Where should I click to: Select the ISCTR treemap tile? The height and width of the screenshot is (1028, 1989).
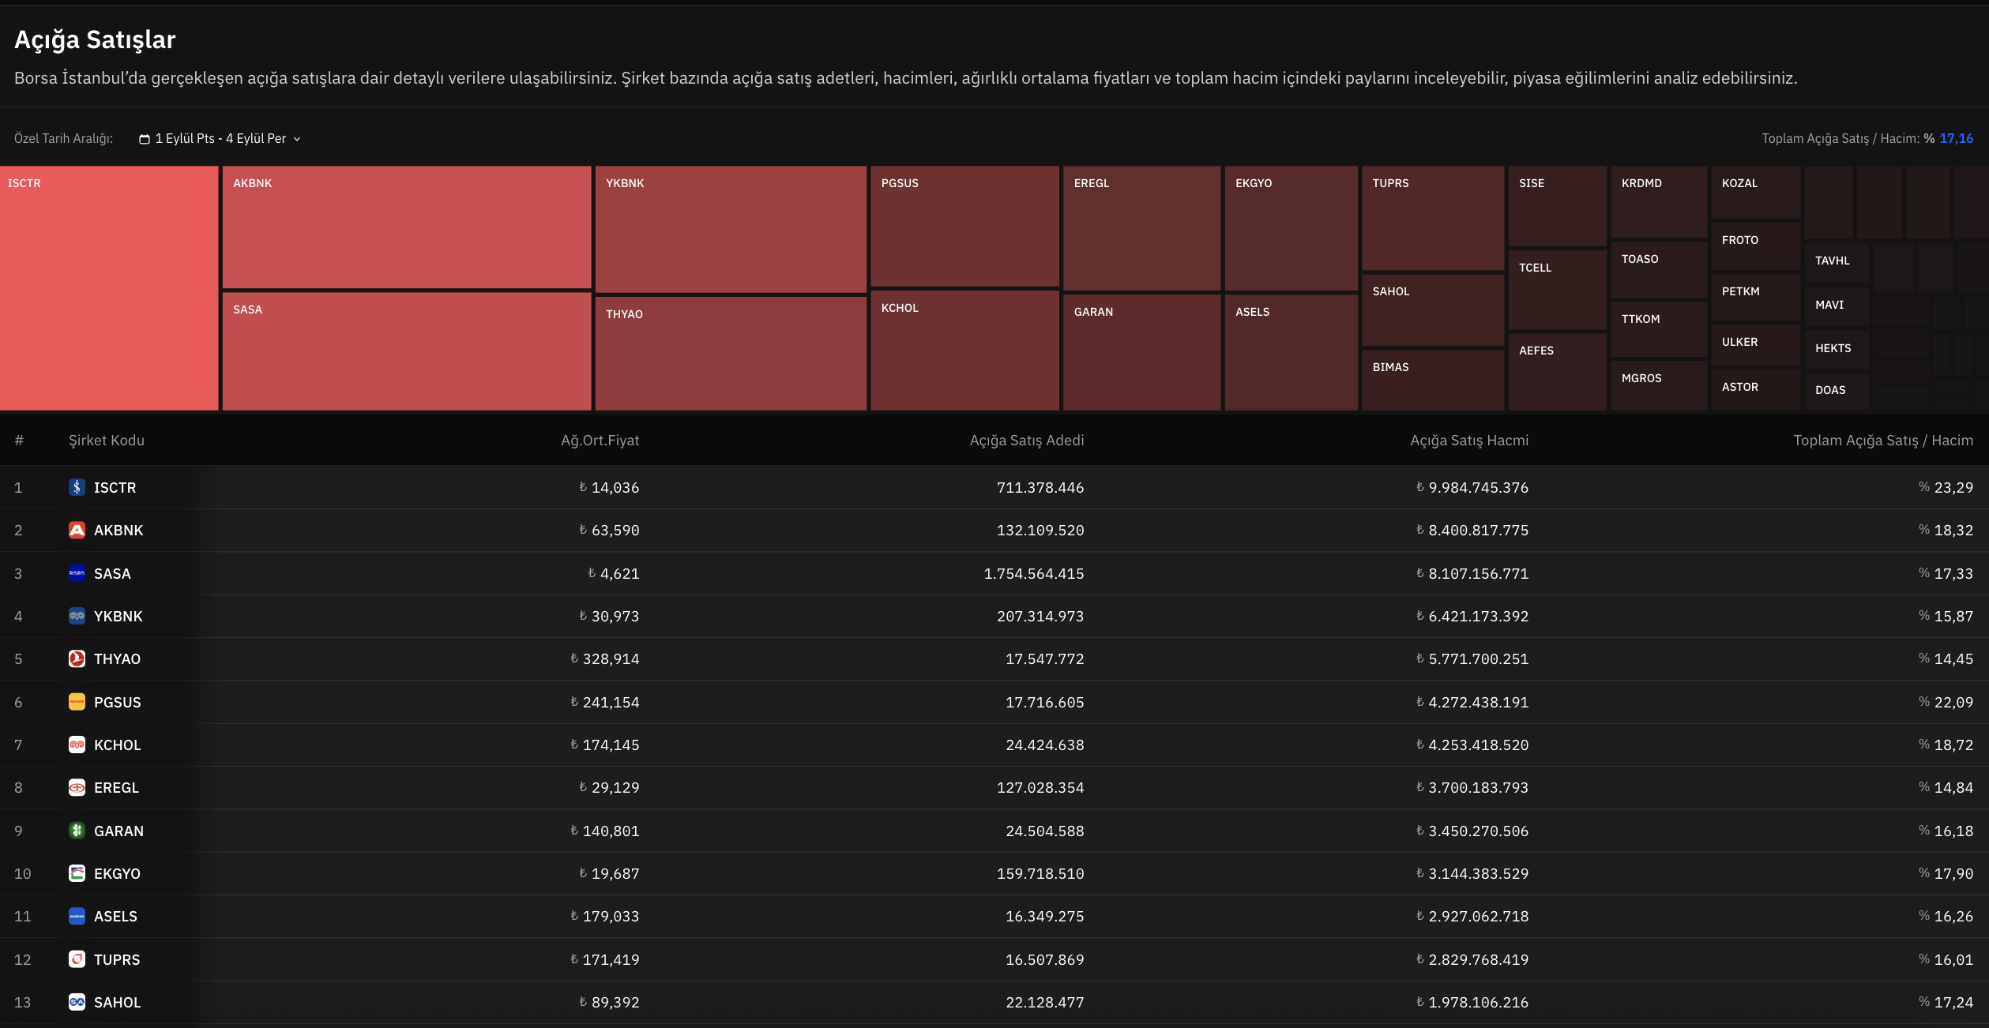click(x=109, y=288)
